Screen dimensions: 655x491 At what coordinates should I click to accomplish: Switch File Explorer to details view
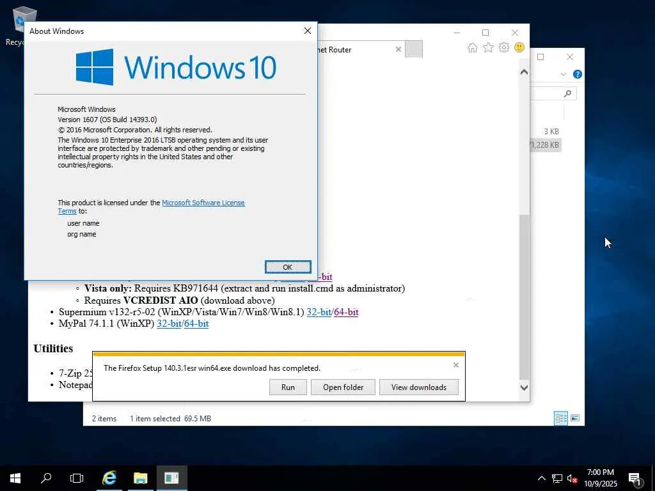[x=560, y=418]
